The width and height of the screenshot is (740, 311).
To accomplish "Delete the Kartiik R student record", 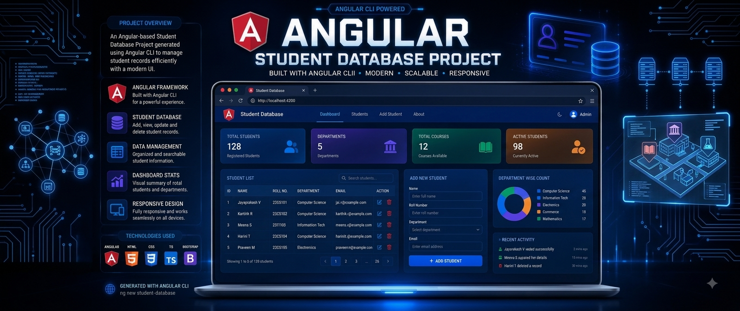I will click(389, 213).
